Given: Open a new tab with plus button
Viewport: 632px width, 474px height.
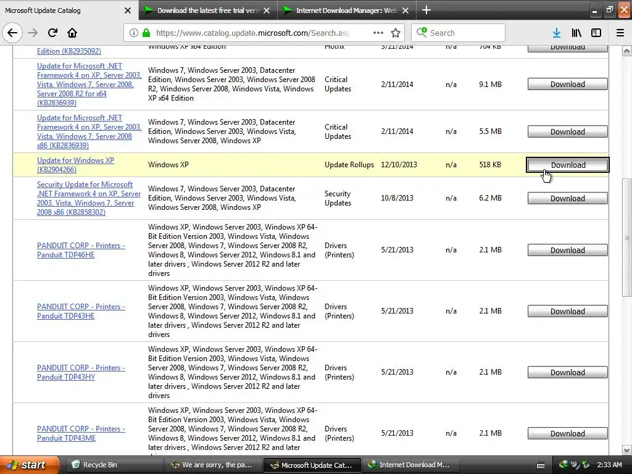Looking at the screenshot, I should point(426,10).
